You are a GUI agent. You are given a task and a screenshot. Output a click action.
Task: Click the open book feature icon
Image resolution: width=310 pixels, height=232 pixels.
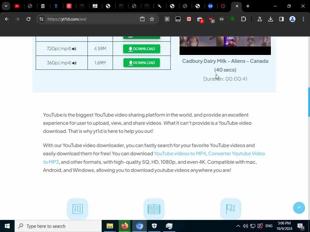click(x=154, y=209)
